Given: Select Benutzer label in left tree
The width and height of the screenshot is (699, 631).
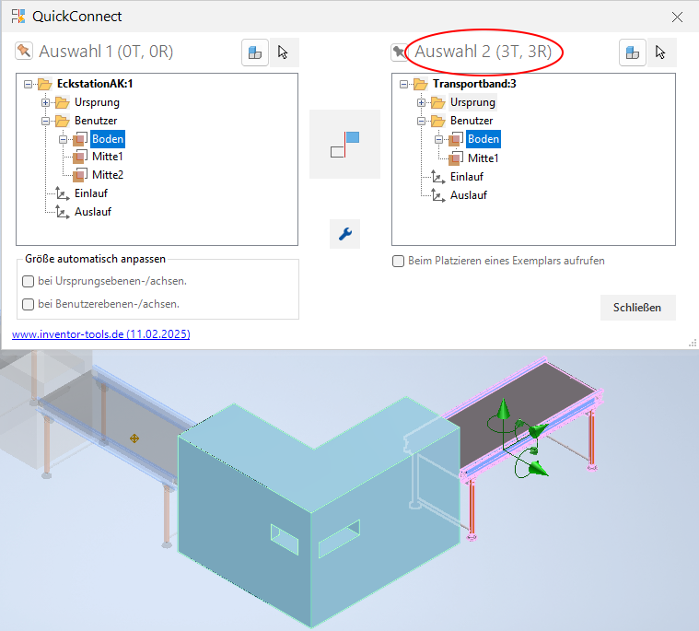Looking at the screenshot, I should [96, 121].
